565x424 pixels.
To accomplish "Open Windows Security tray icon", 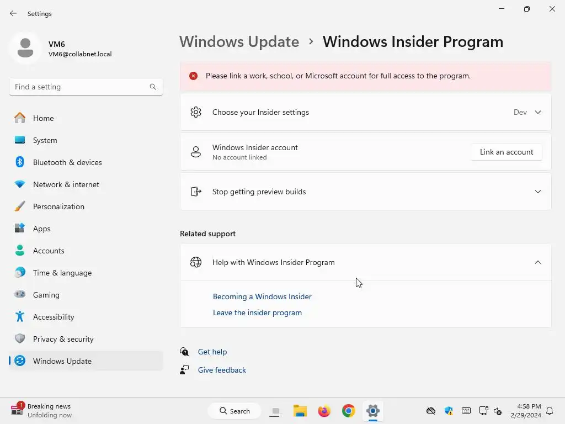I will (448, 411).
